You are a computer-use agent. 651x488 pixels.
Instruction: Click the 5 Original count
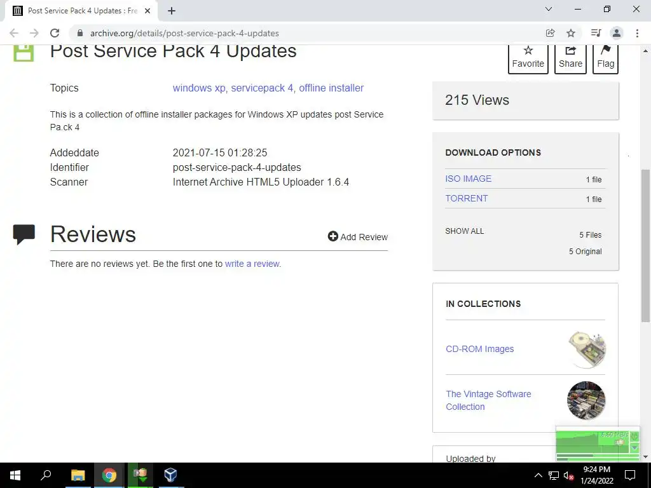[x=586, y=252]
